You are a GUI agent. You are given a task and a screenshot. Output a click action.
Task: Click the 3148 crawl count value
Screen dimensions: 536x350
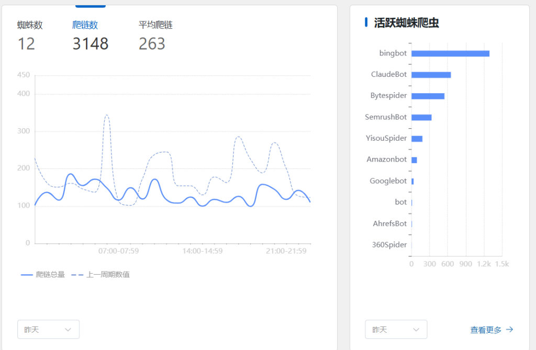[x=91, y=44]
